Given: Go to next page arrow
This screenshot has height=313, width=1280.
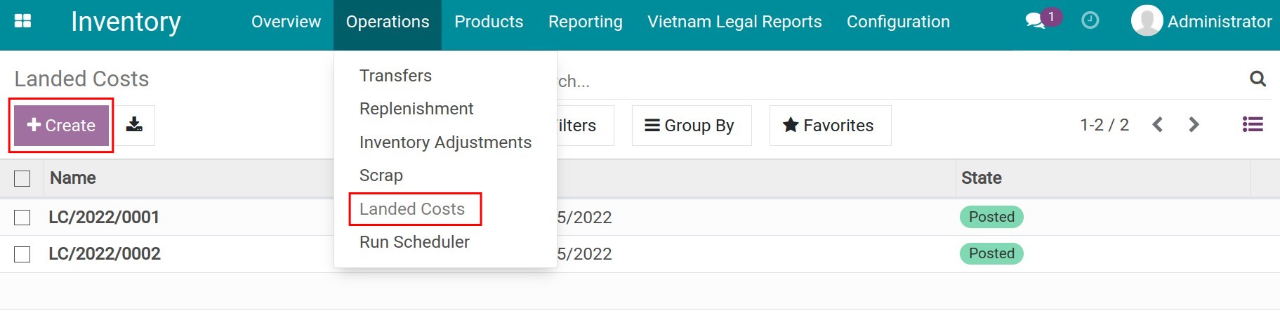Looking at the screenshot, I should coord(1194,125).
